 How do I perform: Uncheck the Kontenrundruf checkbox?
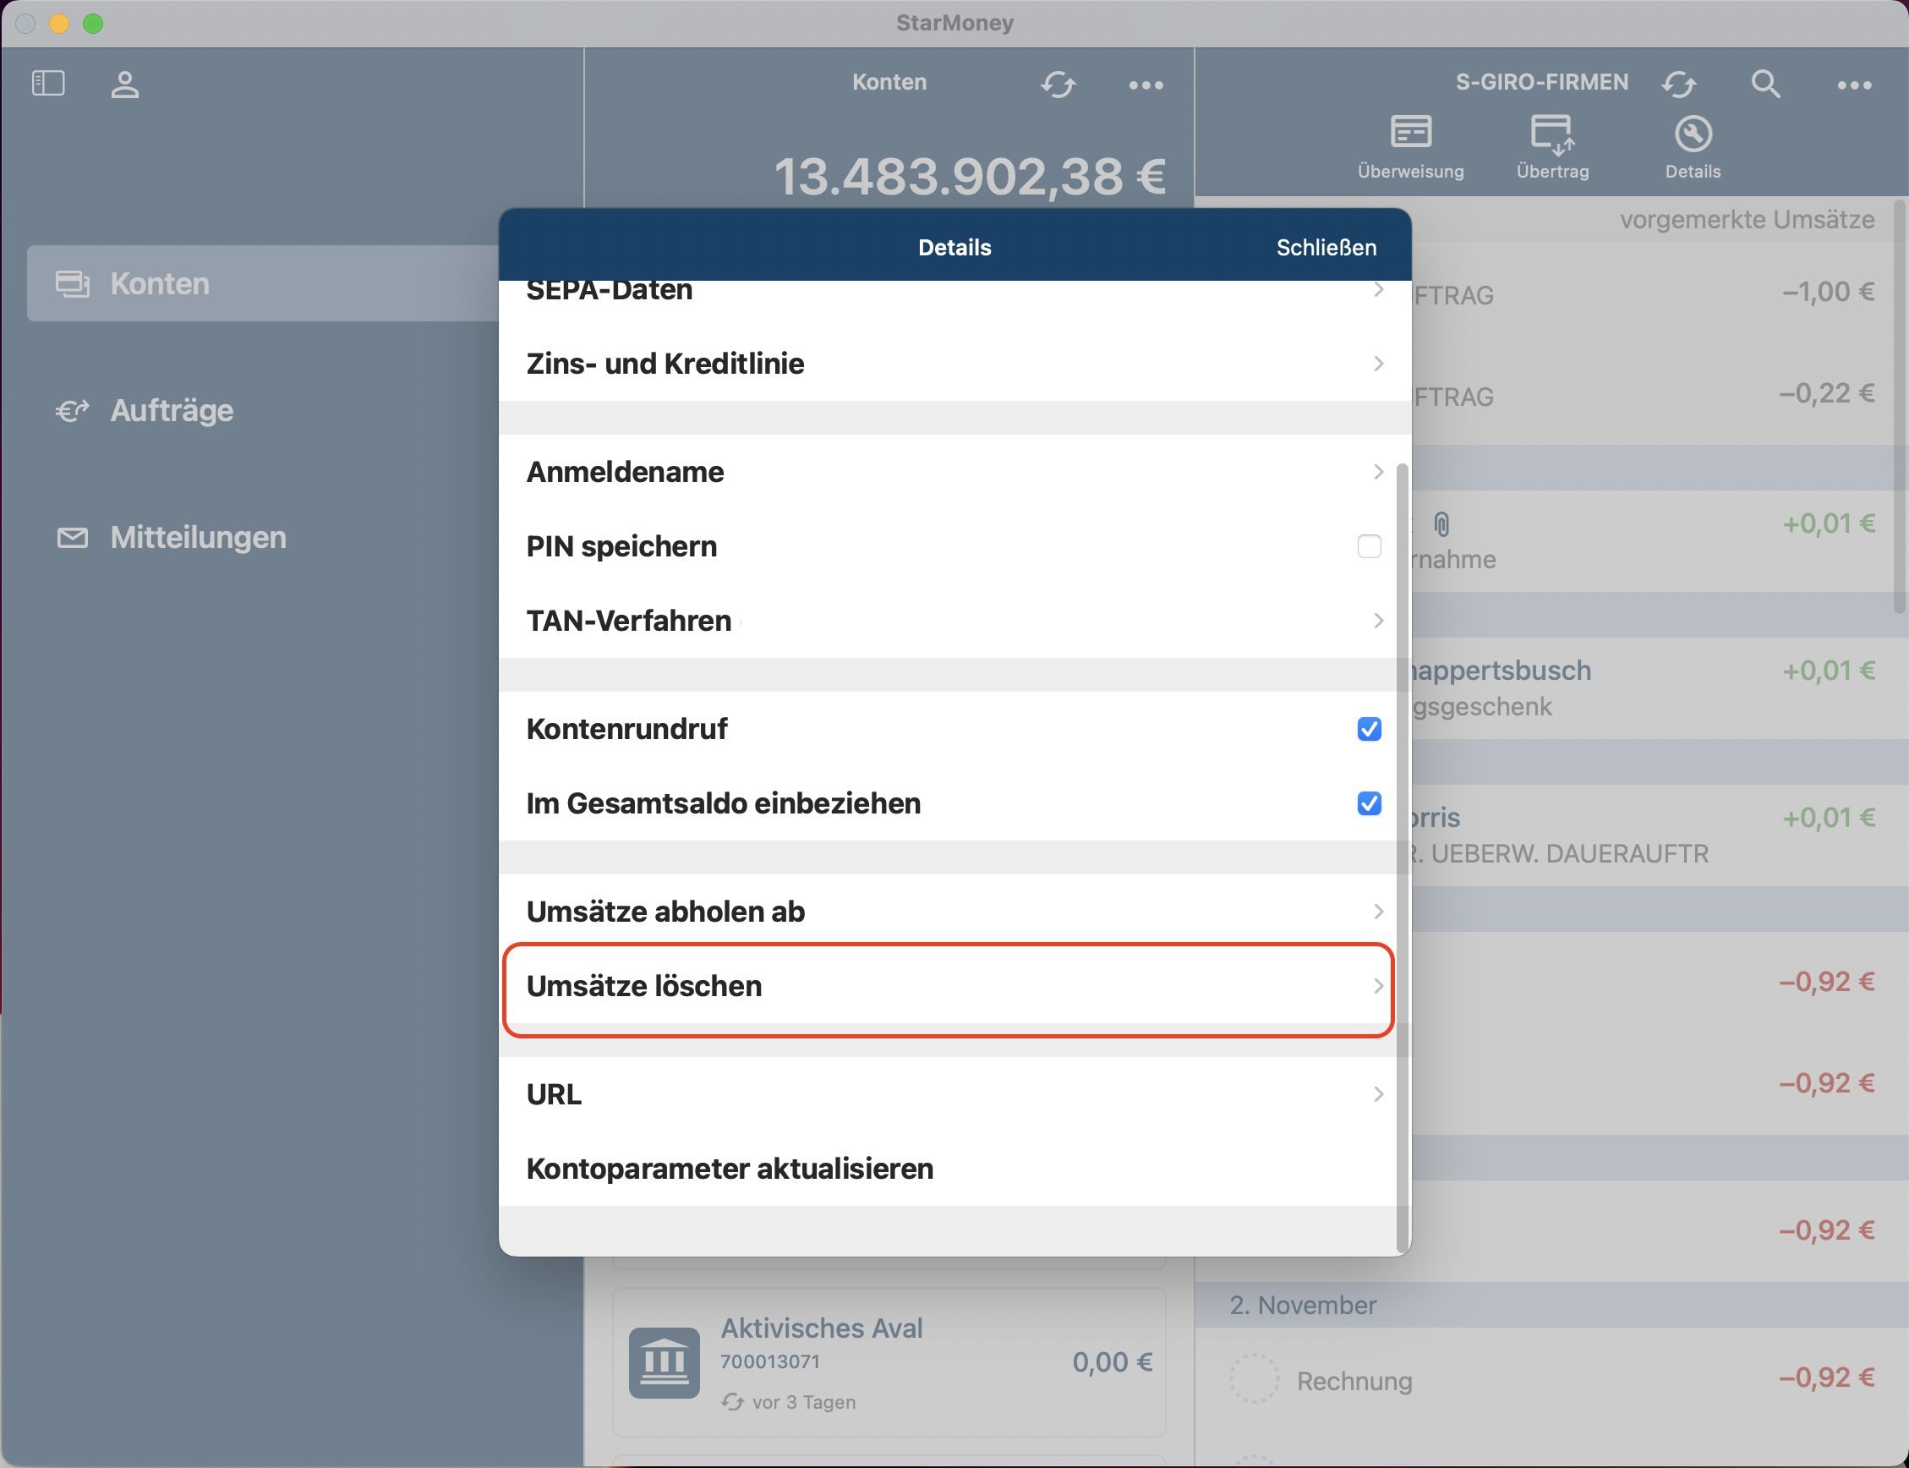(x=1369, y=729)
